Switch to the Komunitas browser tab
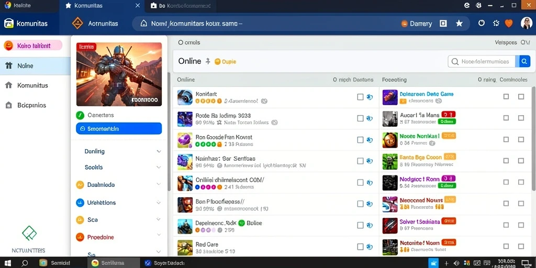536x268 pixels. 102,6
